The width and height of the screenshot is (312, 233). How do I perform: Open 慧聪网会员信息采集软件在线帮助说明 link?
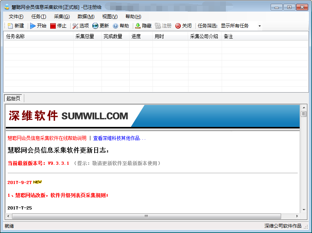(x=47, y=138)
